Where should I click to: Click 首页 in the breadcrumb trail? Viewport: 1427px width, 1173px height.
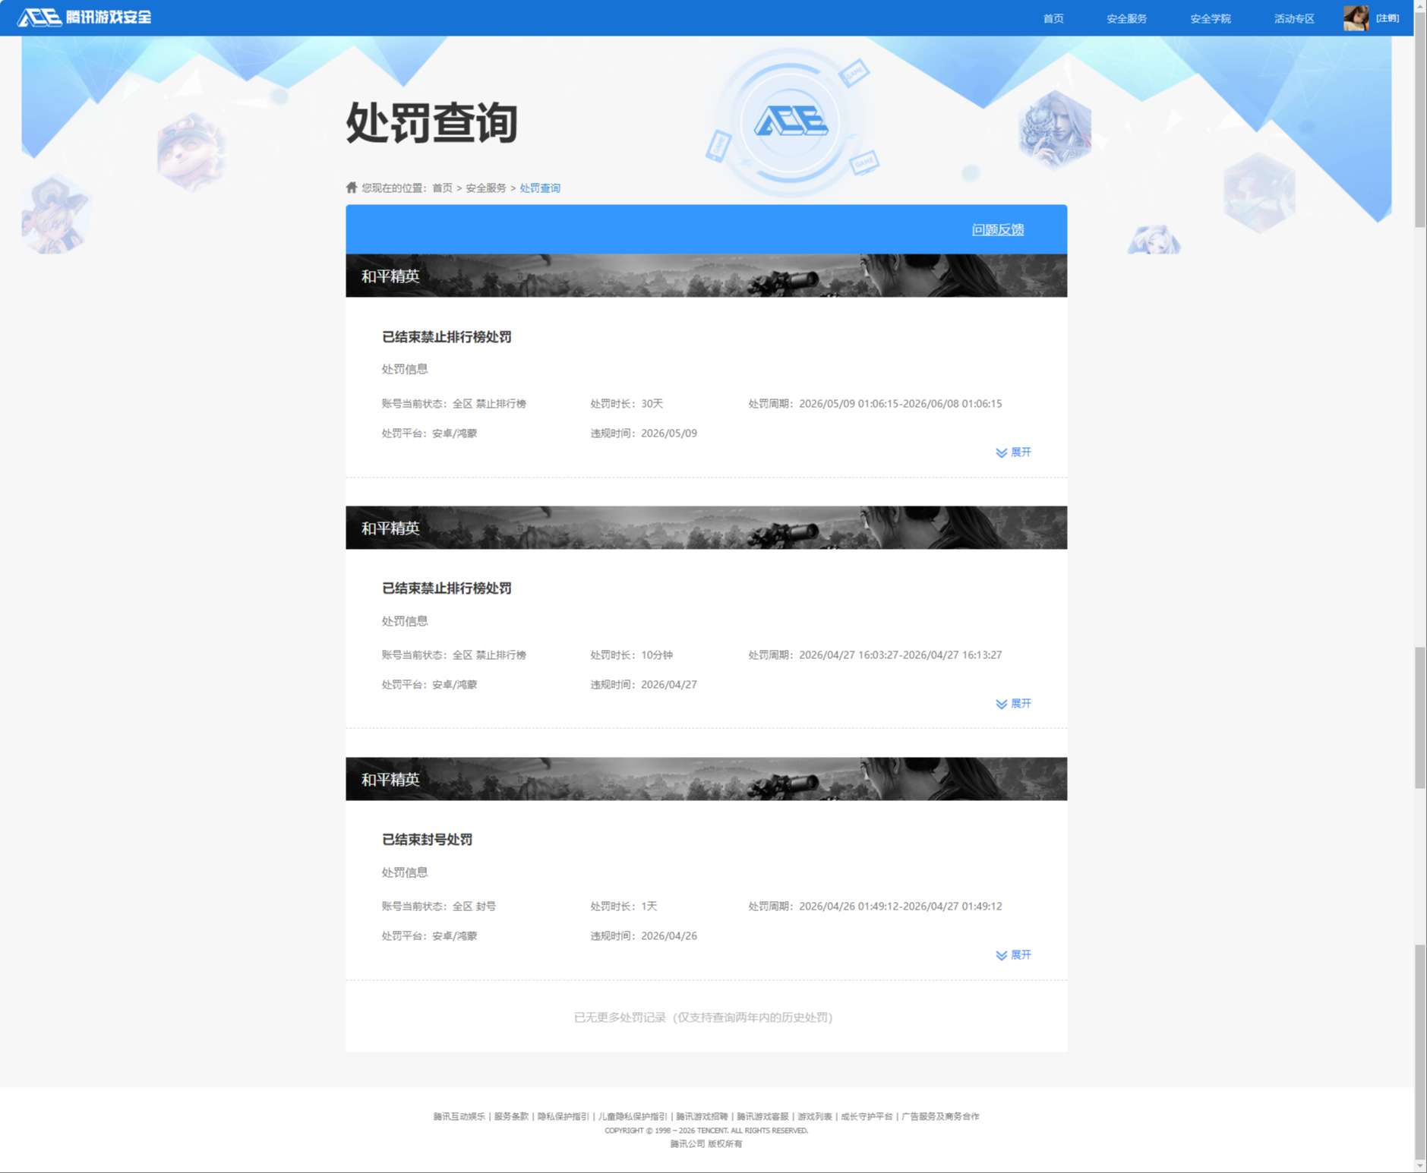442,188
